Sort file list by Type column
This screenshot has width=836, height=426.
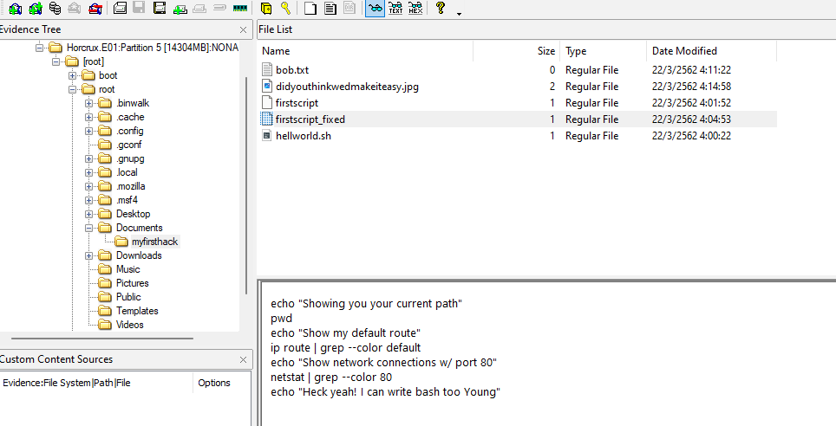[603, 51]
